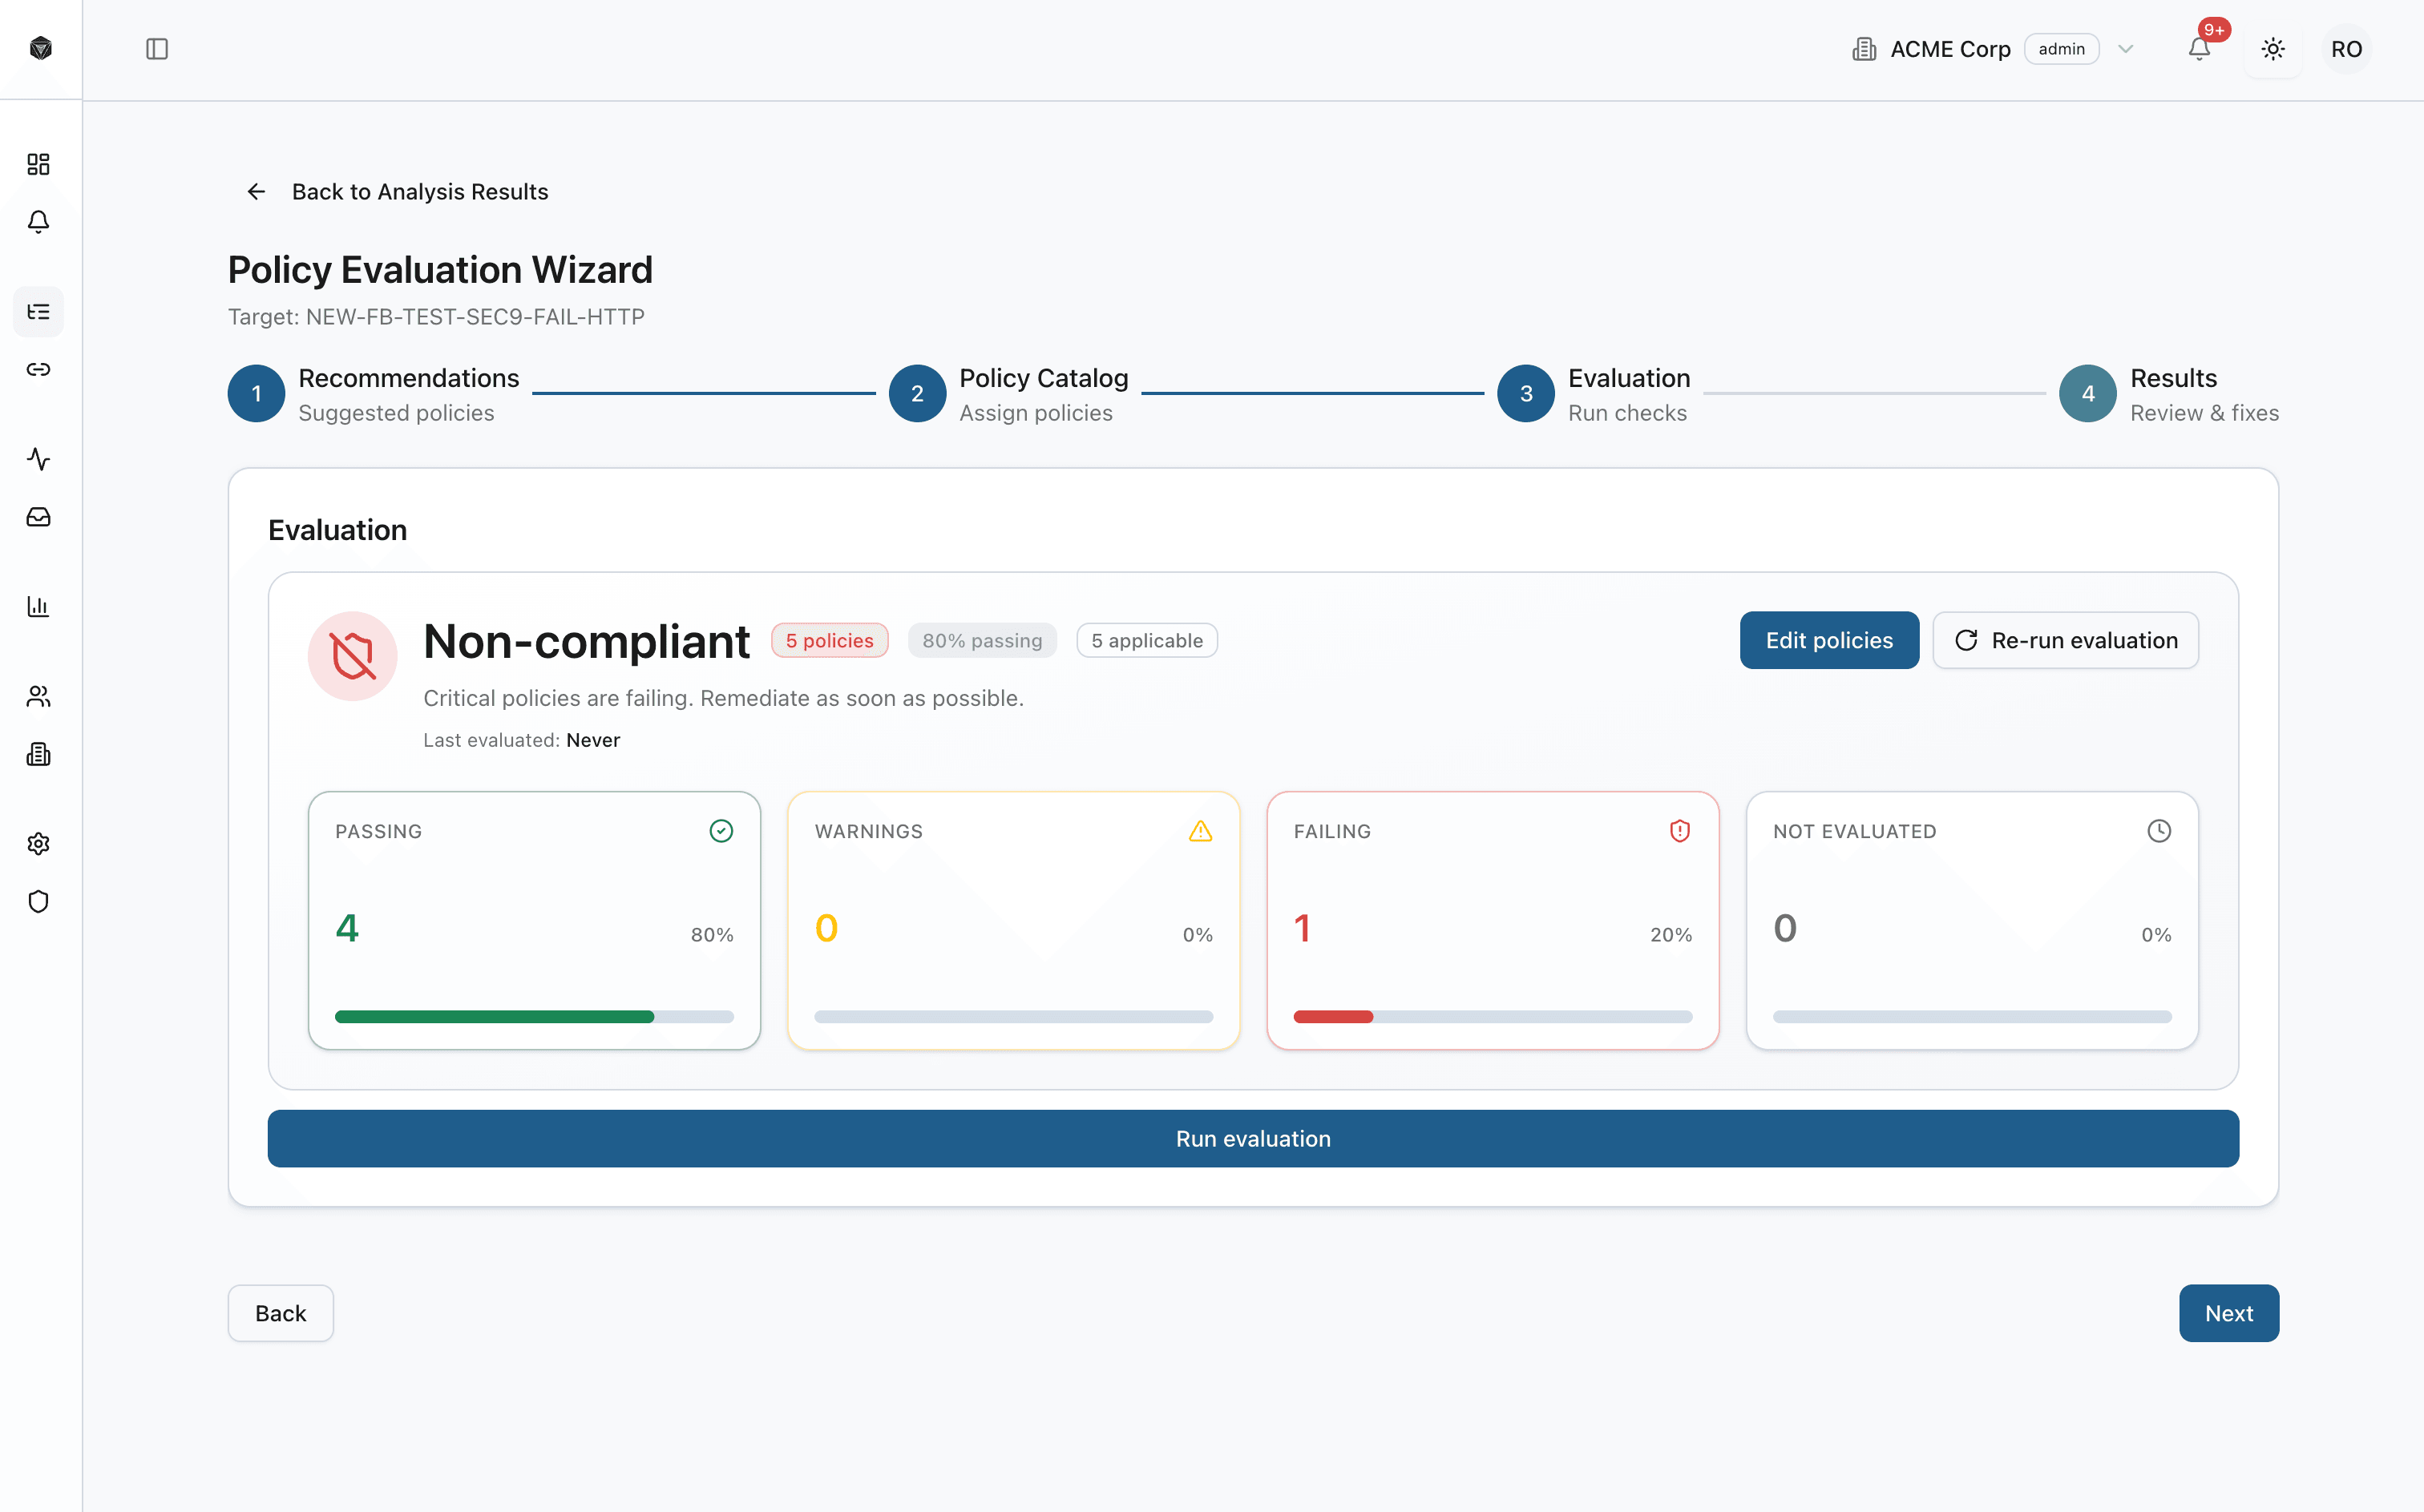The width and height of the screenshot is (2424, 1512).
Task: Expand the ACME Corp organization dropdown
Action: [x=2126, y=48]
